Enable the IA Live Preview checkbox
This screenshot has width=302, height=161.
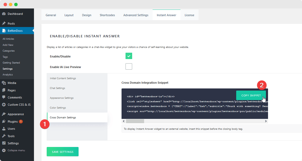(129, 66)
